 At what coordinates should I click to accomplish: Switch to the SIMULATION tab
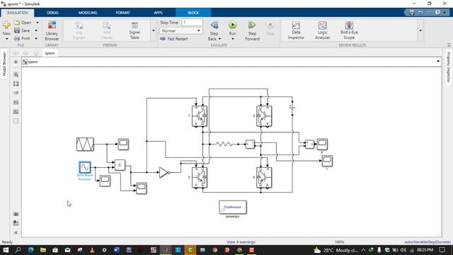click(x=18, y=13)
